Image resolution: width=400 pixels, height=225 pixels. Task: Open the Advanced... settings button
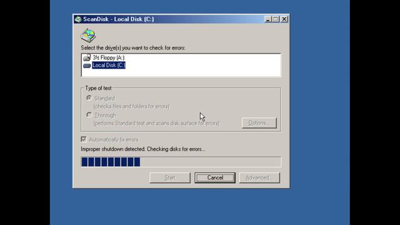tap(259, 177)
